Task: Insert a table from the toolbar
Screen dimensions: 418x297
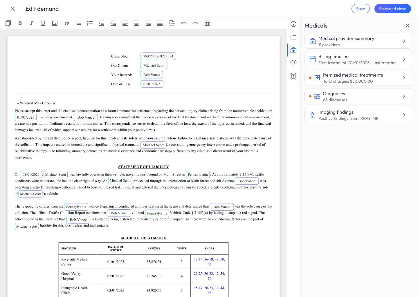Action: point(207,23)
